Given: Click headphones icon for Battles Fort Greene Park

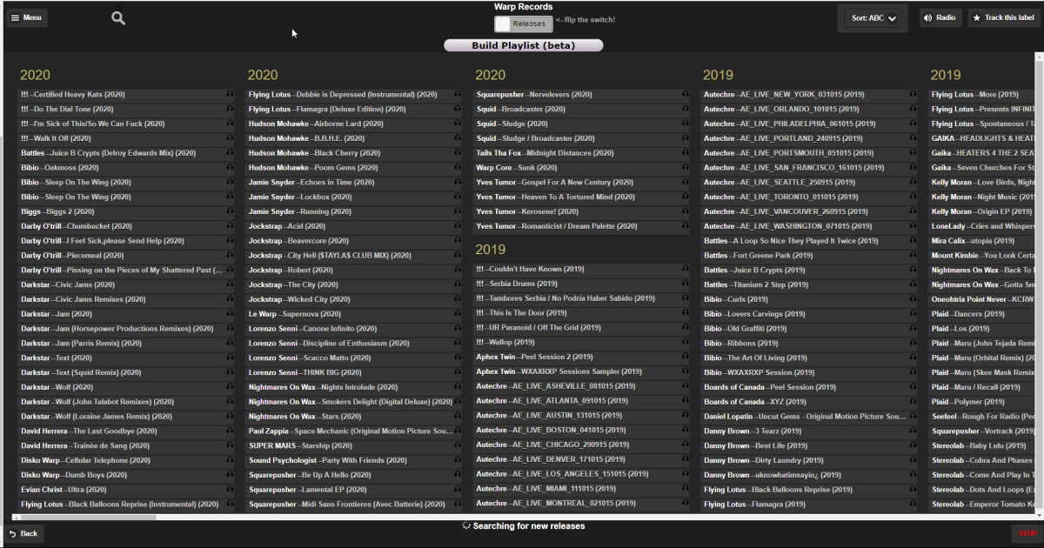Looking at the screenshot, I should point(913,255).
